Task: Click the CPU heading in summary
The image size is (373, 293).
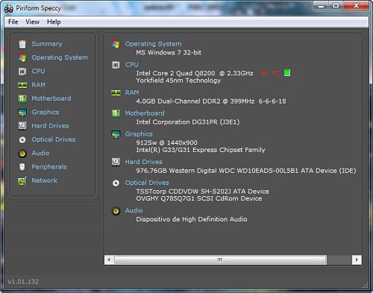Action: [x=132, y=65]
